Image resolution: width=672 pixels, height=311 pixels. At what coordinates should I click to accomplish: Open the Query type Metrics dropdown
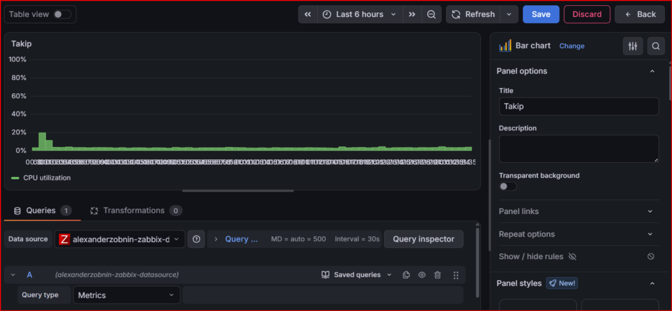click(x=127, y=295)
